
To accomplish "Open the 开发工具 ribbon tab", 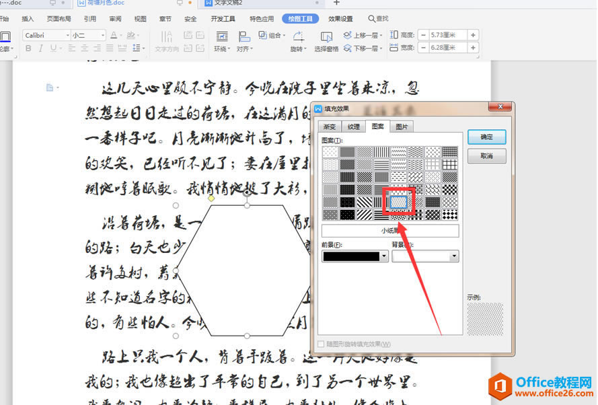I will point(223,19).
